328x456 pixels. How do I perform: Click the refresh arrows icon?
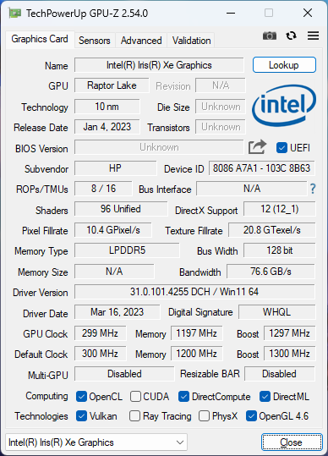coord(291,36)
